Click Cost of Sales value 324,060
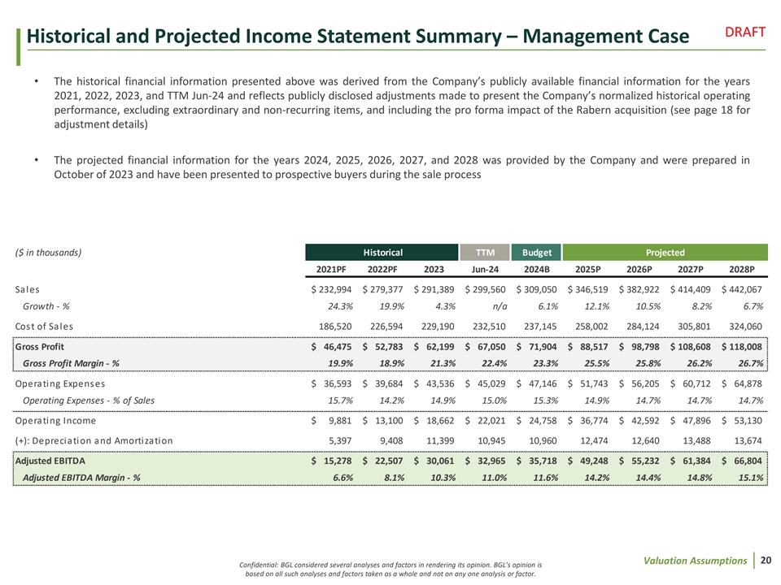This screenshot has height=585, width=781. 746,327
